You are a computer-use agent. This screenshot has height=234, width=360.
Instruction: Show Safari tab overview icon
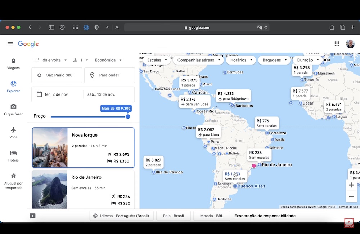[x=342, y=27]
